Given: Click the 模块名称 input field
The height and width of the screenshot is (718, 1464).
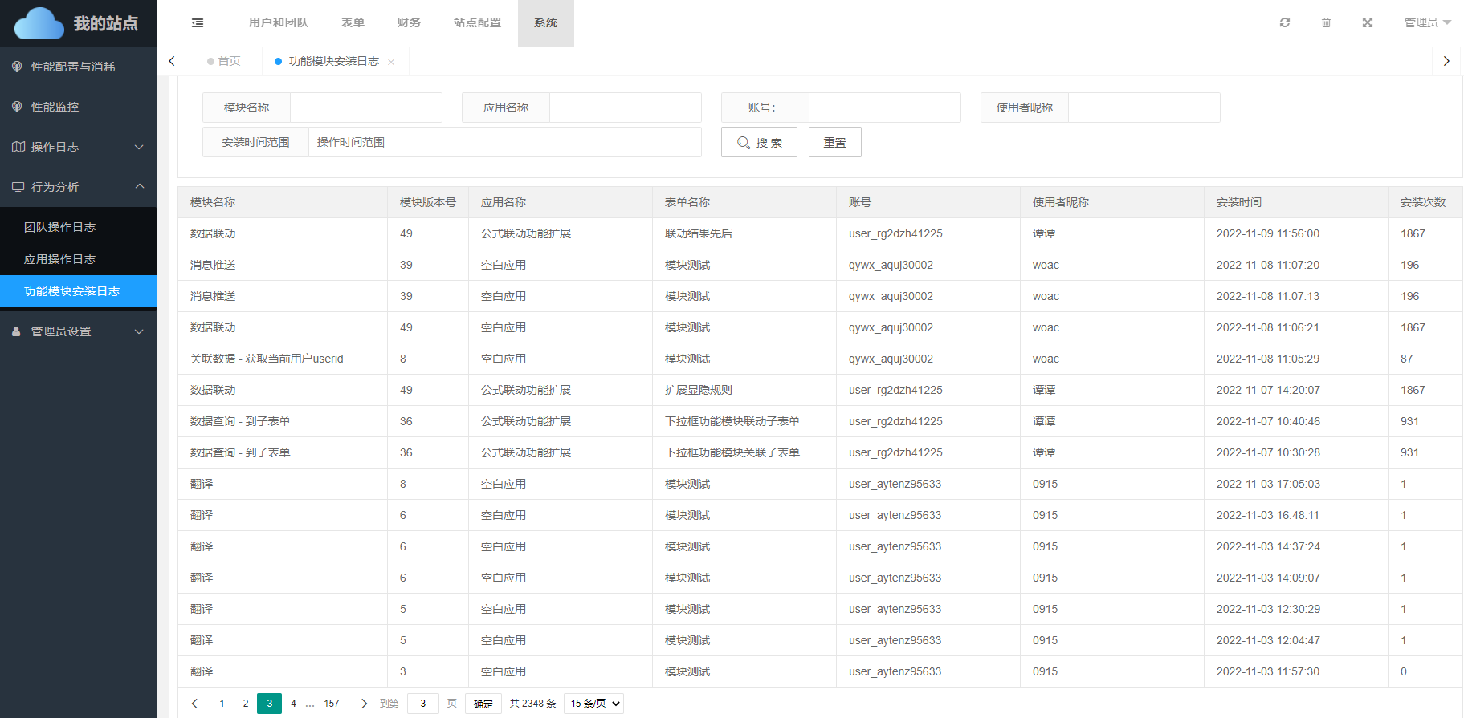Looking at the screenshot, I should (x=365, y=107).
